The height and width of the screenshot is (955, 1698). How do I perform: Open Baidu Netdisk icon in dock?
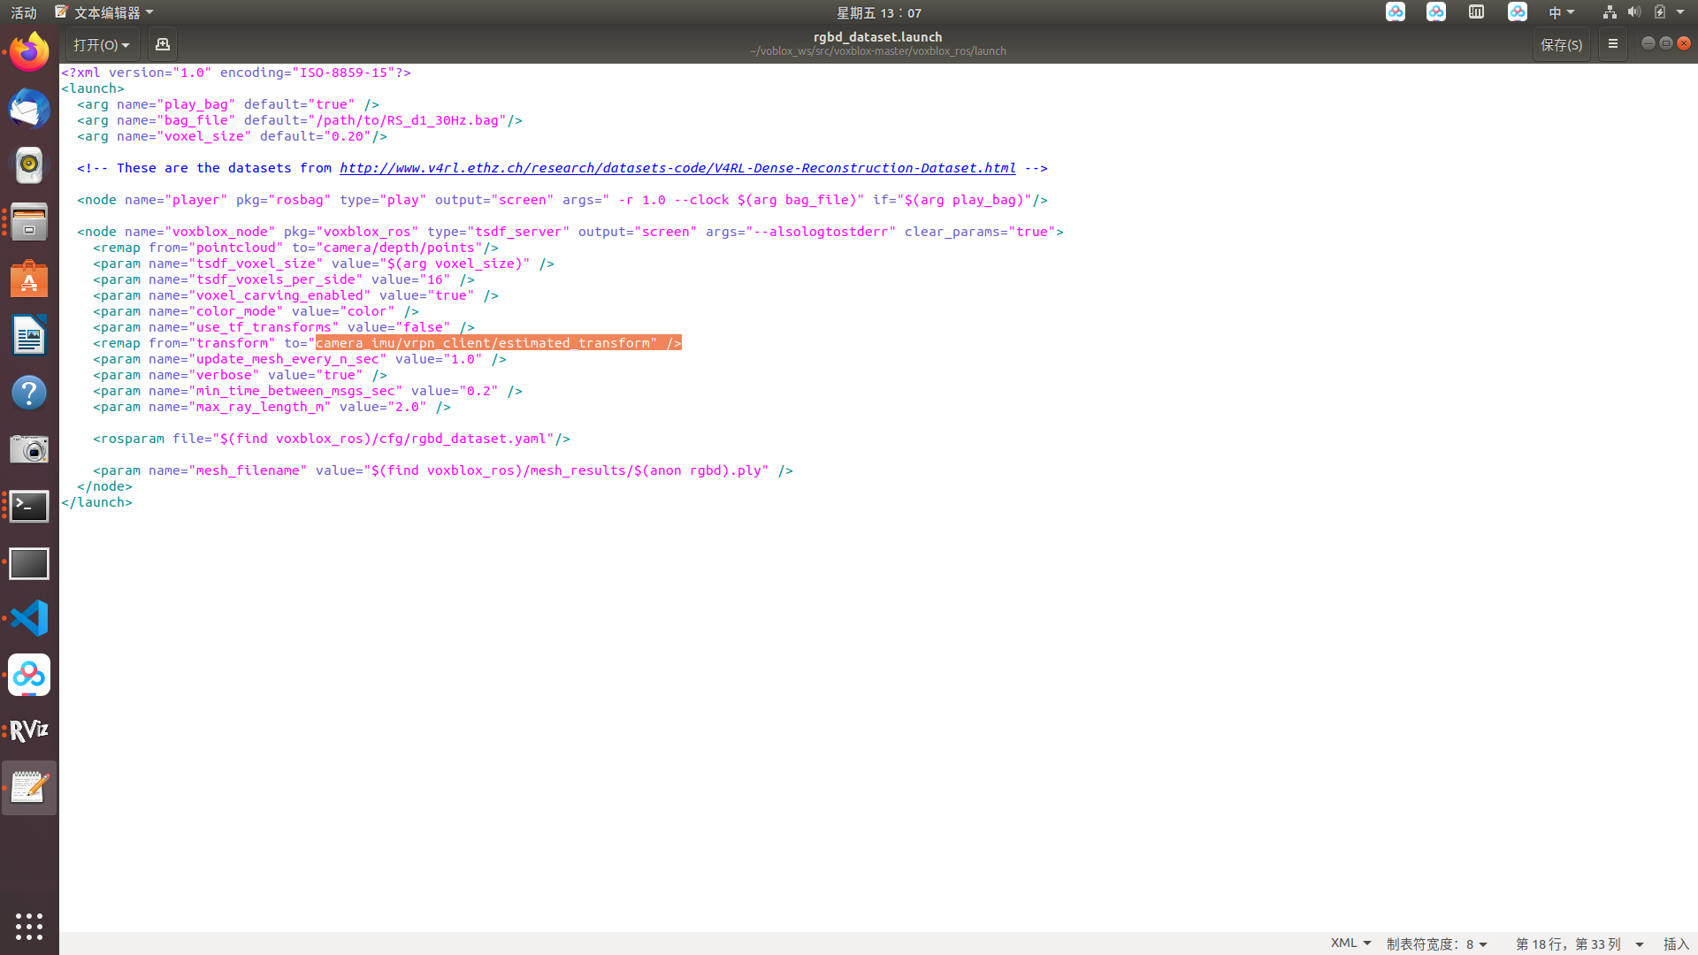point(29,675)
